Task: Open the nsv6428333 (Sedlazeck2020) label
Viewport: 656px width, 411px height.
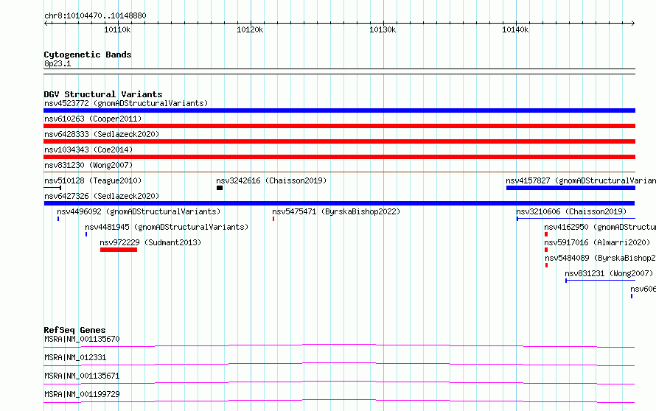Action: click(x=102, y=134)
